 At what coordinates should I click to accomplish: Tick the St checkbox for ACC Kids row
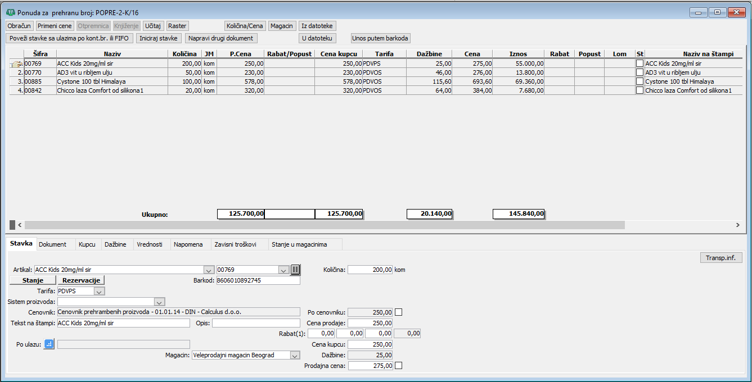[x=640, y=64]
